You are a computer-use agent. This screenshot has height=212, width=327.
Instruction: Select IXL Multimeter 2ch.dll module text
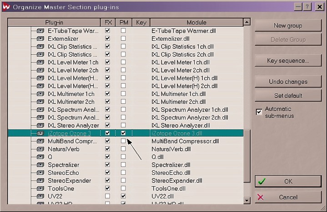pos(179,102)
